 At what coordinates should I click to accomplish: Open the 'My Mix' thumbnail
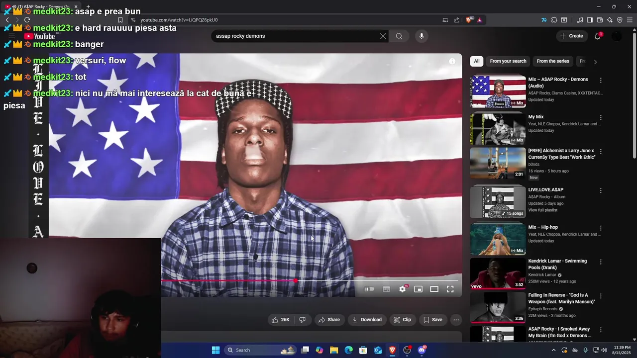[498, 129]
